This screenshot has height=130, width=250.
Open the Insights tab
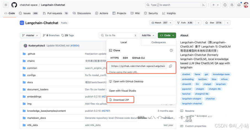click(169, 13)
